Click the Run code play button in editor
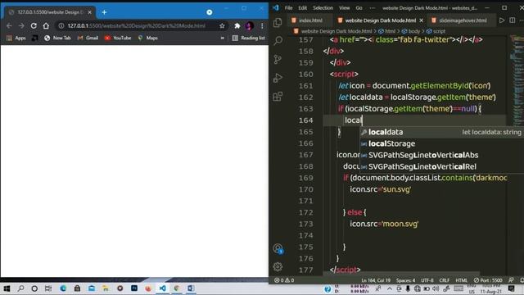Image resolution: width=524 pixels, height=295 pixels. (502, 20)
